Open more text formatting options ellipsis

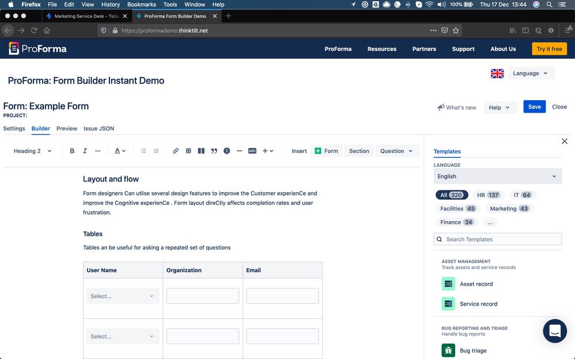point(97,151)
